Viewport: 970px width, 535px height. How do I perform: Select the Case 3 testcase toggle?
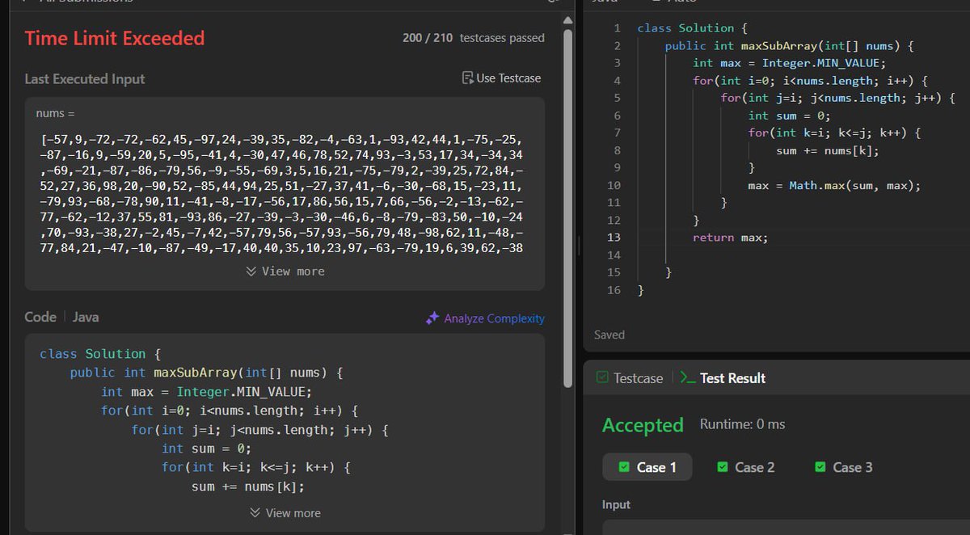842,467
